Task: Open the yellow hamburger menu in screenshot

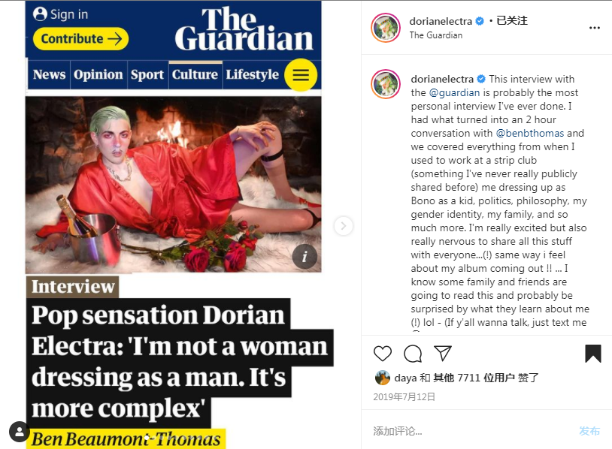Action: point(301,75)
